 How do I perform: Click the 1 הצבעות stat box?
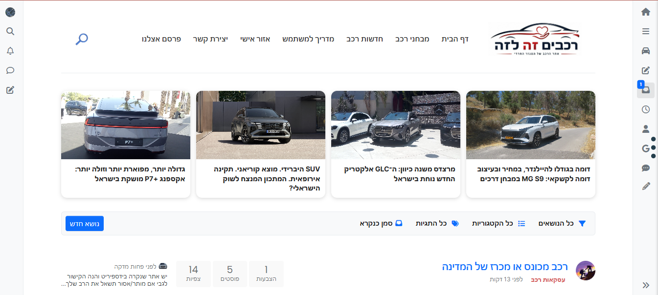tap(266, 274)
